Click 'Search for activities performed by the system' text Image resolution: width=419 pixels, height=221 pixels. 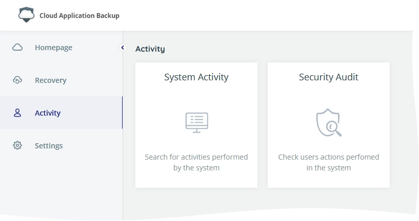(x=196, y=162)
